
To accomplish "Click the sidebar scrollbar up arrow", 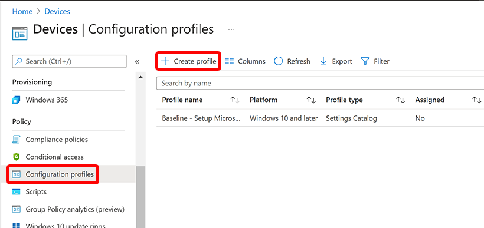I will (x=140, y=77).
